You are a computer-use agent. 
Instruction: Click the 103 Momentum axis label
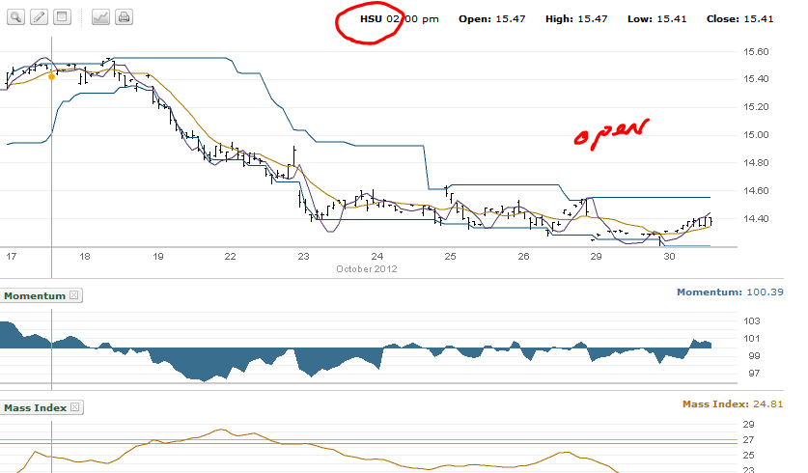752,321
